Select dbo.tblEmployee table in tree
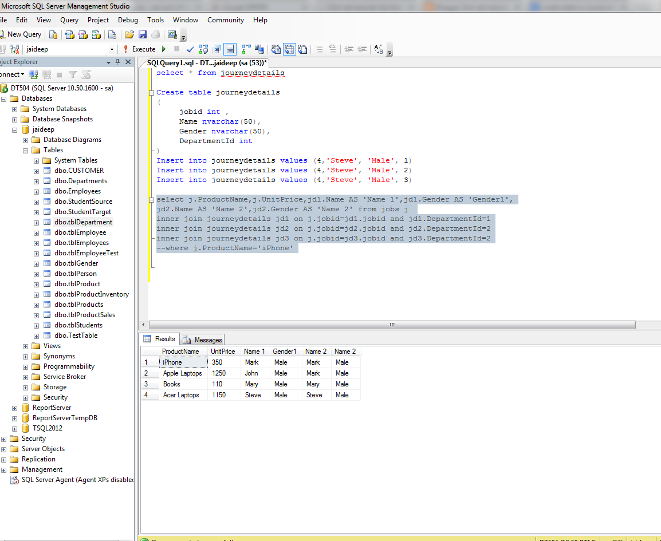This screenshot has width=661, height=541. click(80, 232)
